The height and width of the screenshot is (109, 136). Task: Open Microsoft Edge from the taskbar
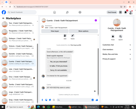click(x=39, y=107)
